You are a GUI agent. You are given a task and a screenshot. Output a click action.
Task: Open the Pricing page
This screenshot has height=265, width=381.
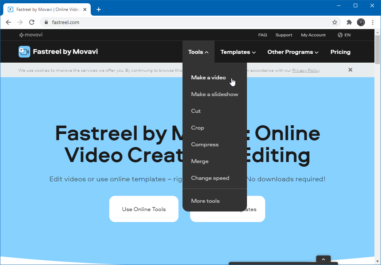tap(340, 52)
